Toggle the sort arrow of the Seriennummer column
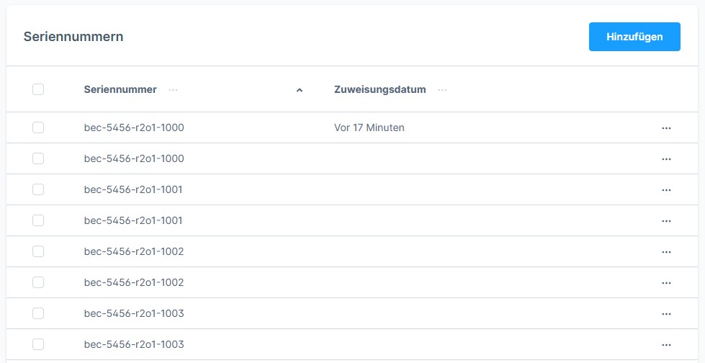 point(300,90)
